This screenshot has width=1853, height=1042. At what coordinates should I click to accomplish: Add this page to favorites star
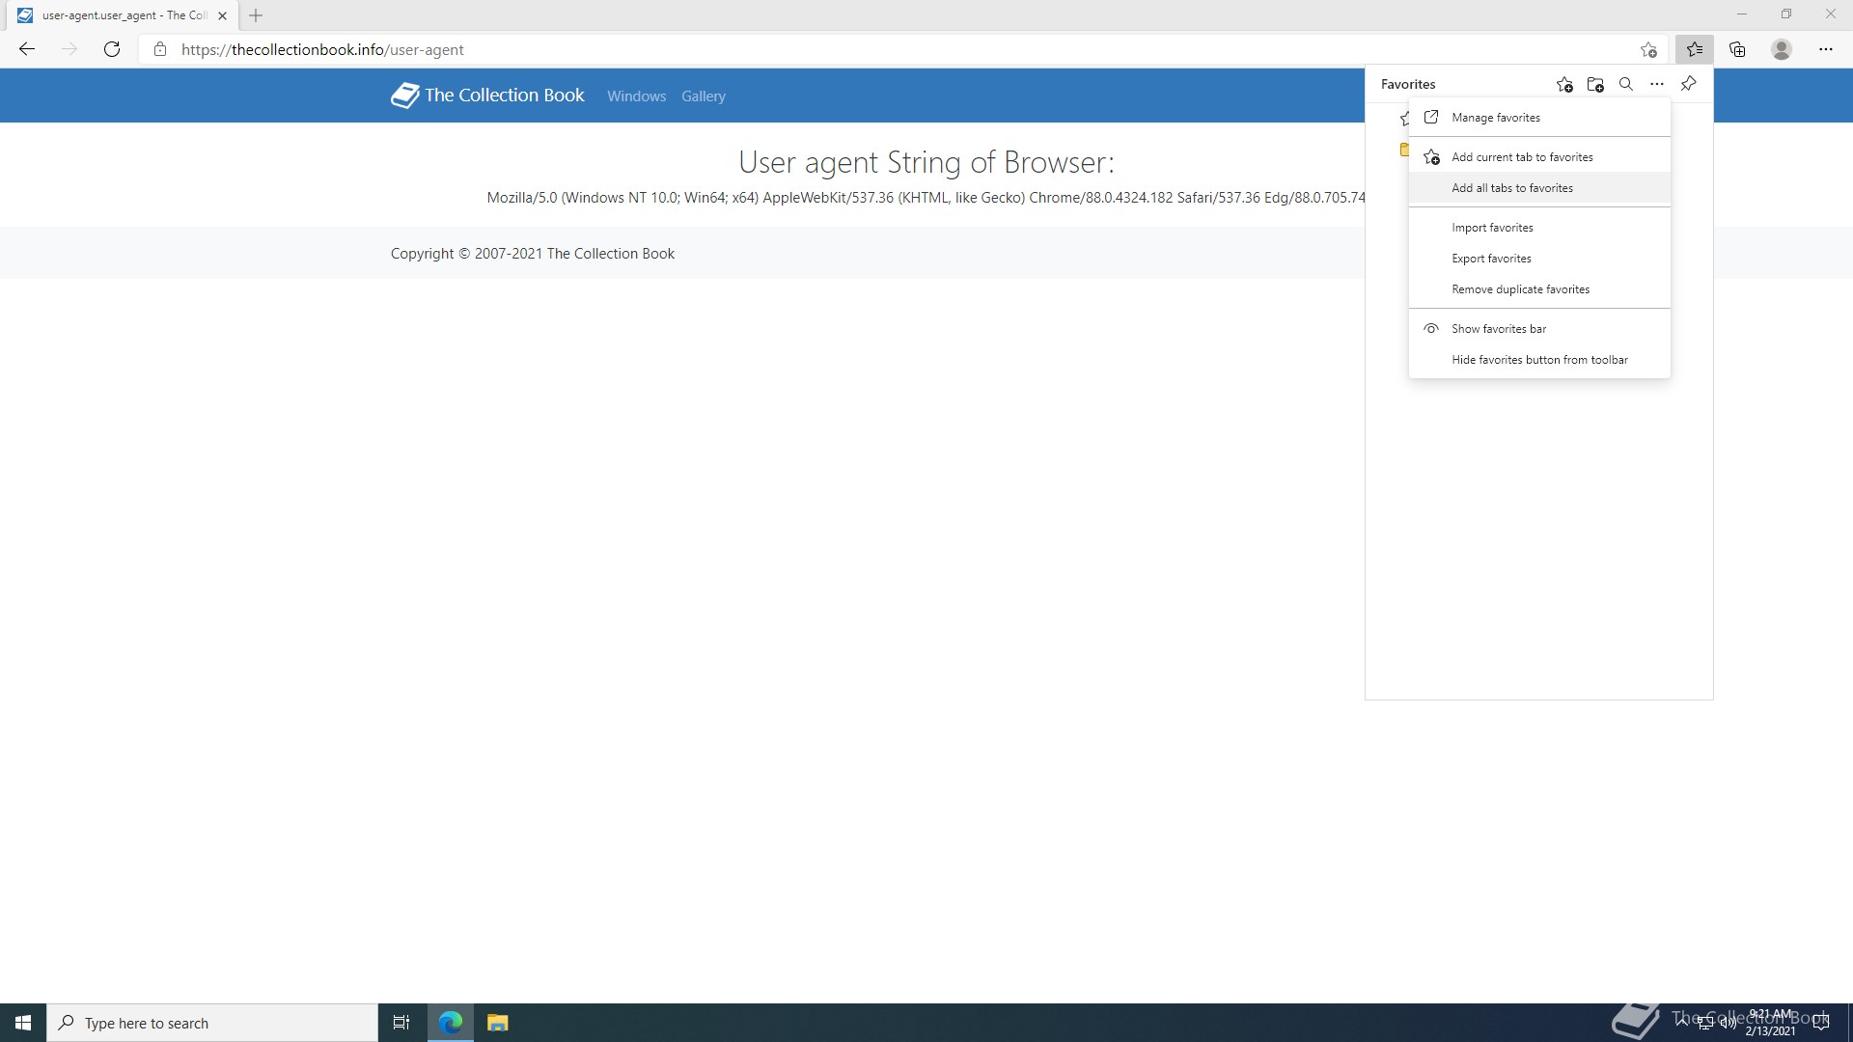point(1648,49)
